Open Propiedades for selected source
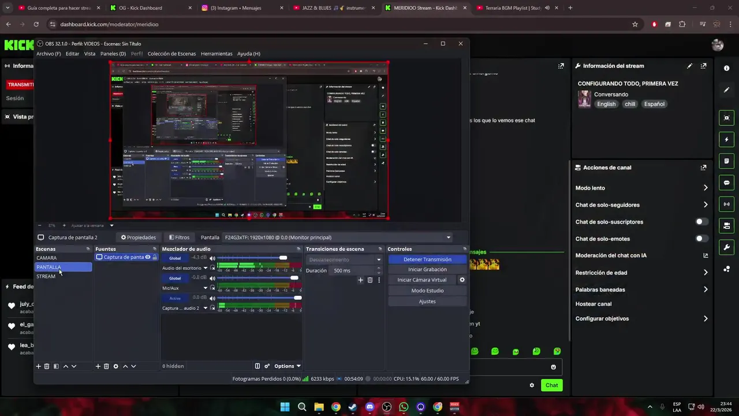Screen dimensions: 739x416 pos(139,237)
